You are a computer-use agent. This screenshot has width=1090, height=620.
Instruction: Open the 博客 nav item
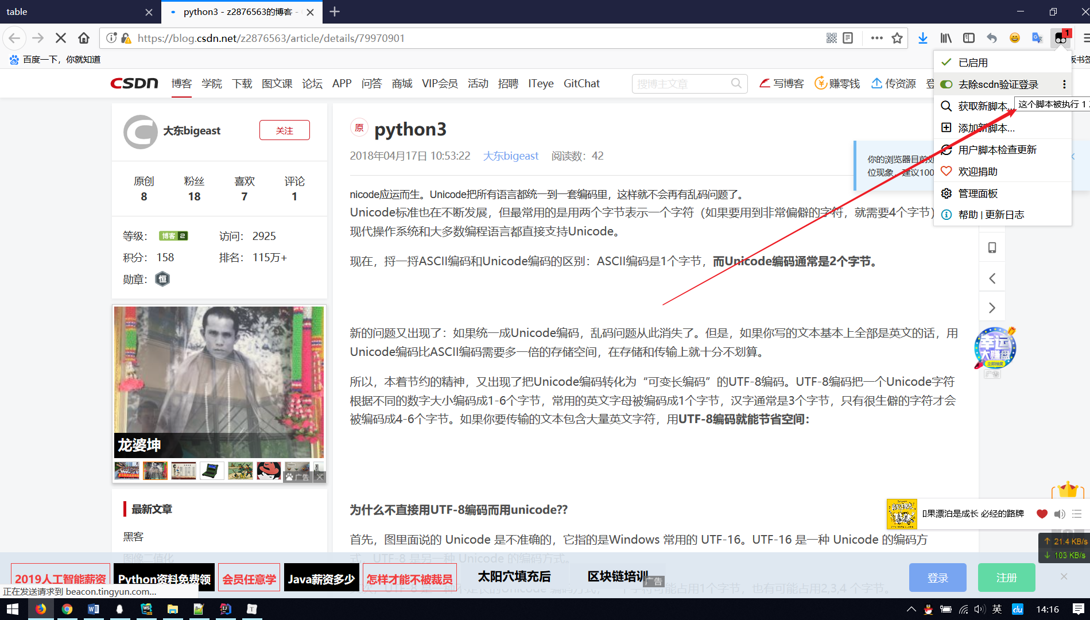point(181,83)
